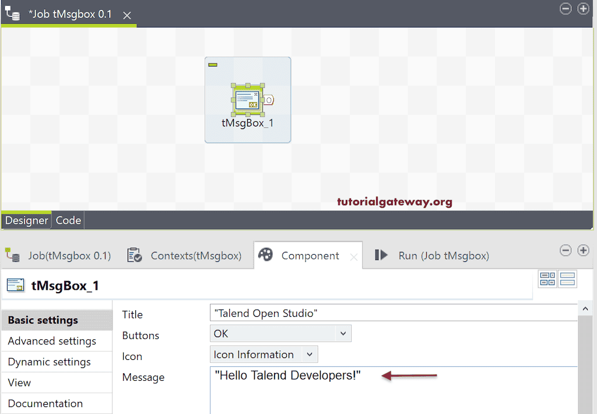Click the Icon field label
597x414 pixels.
pyautogui.click(x=132, y=356)
